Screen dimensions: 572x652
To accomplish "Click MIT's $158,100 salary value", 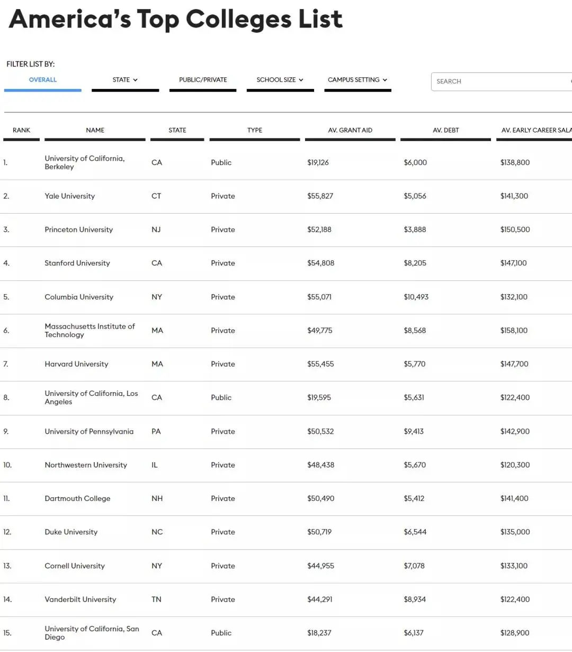I will (514, 331).
